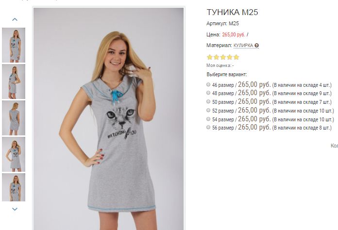338x230 pixels.
Task: Choose the 50 размер variant
Action: click(208, 101)
